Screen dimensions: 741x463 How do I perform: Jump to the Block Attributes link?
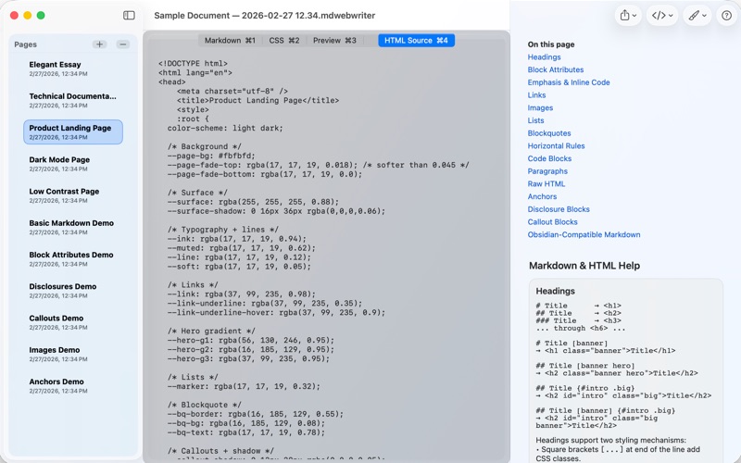click(555, 69)
